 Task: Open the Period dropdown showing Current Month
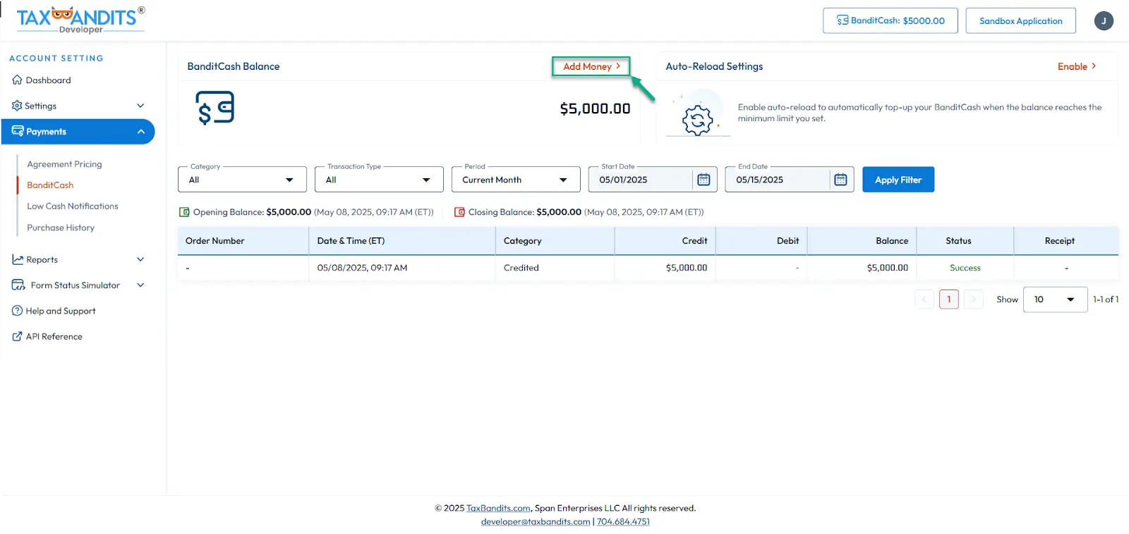pyautogui.click(x=515, y=180)
